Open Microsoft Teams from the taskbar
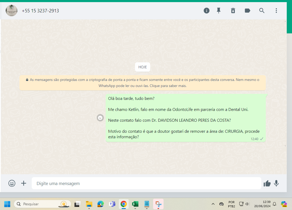The height and width of the screenshot is (210, 292). 112,204
